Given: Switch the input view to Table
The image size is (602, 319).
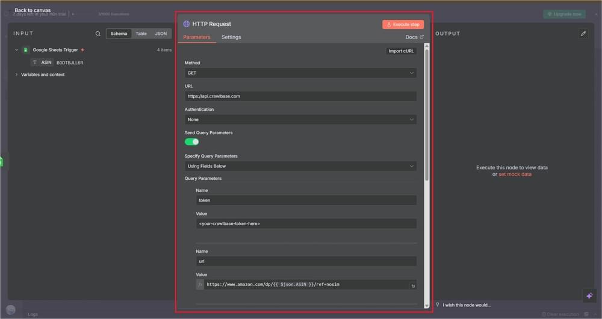Looking at the screenshot, I should pos(141,34).
